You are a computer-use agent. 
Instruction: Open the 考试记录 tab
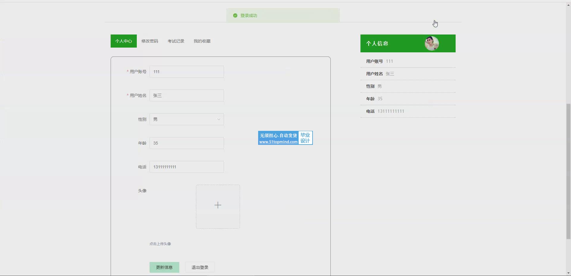176,41
